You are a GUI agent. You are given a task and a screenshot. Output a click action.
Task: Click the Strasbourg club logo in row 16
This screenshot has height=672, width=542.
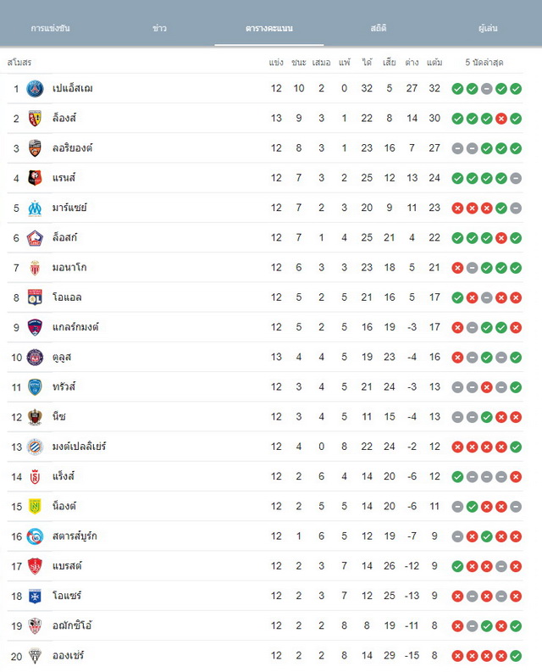[x=35, y=536]
